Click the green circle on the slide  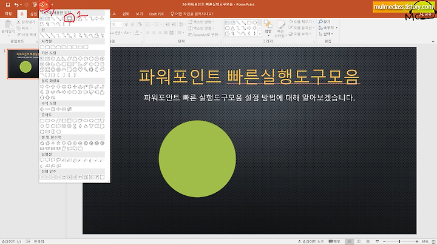197,159
